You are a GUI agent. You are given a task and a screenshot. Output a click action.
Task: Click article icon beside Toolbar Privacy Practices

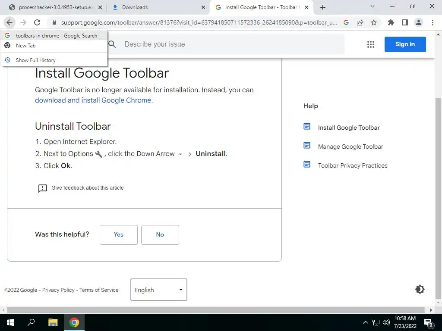coord(307,164)
